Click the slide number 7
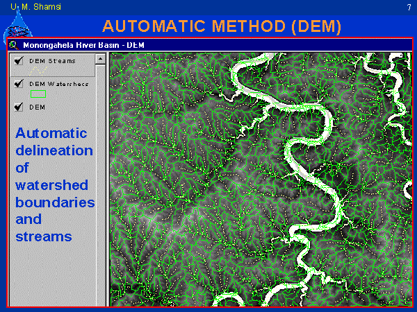This screenshot has height=312, width=417. tap(408, 6)
